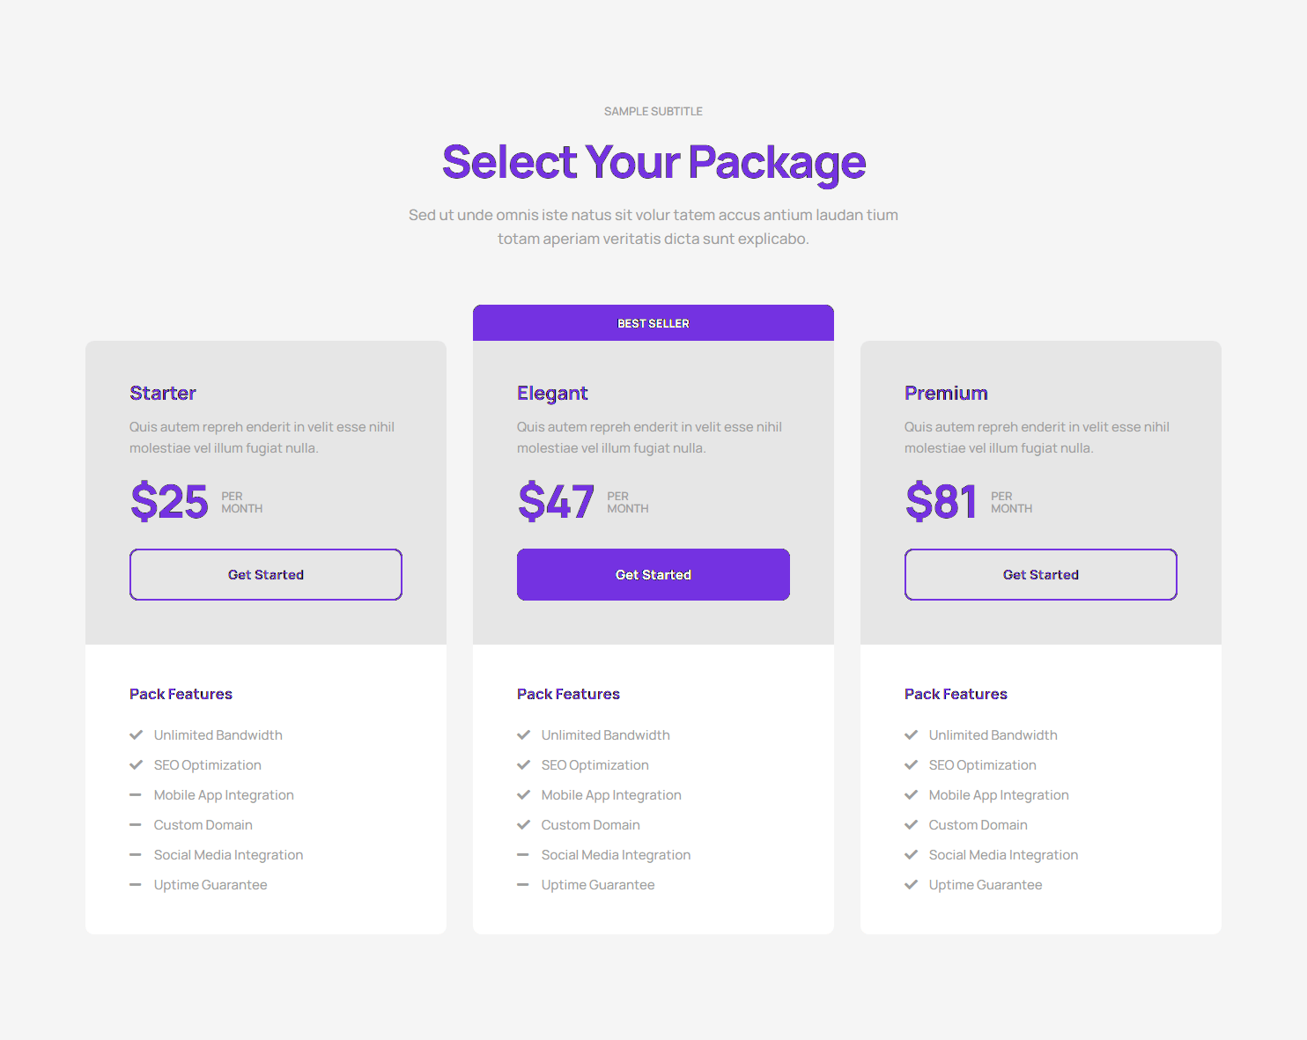Click Premium's Pack Features heading

click(x=956, y=695)
